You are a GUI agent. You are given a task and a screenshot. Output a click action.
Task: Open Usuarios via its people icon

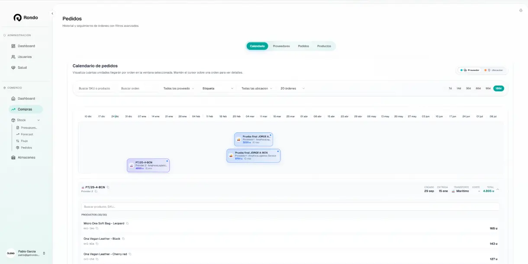(x=13, y=57)
